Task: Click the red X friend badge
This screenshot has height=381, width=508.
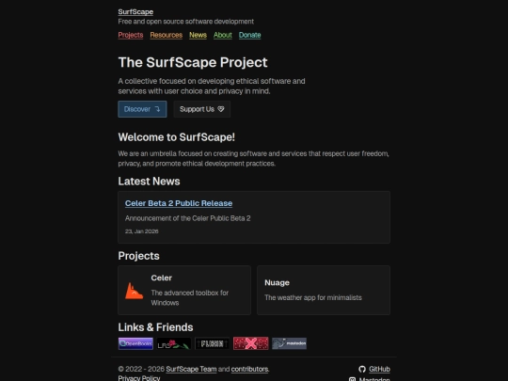Action: (251, 343)
